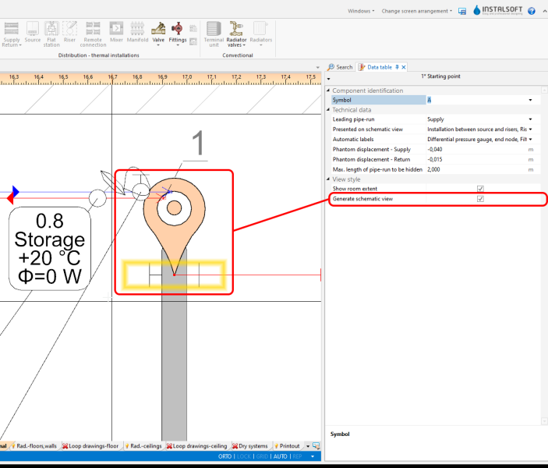This screenshot has height=468, width=548.
Task: Toggle GRID mode in status bar
Action: 262,456
